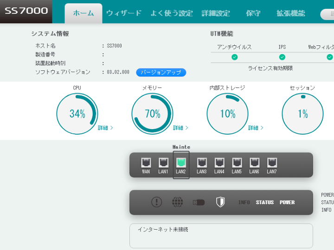Click the LAN6 port icon

(x=254, y=163)
